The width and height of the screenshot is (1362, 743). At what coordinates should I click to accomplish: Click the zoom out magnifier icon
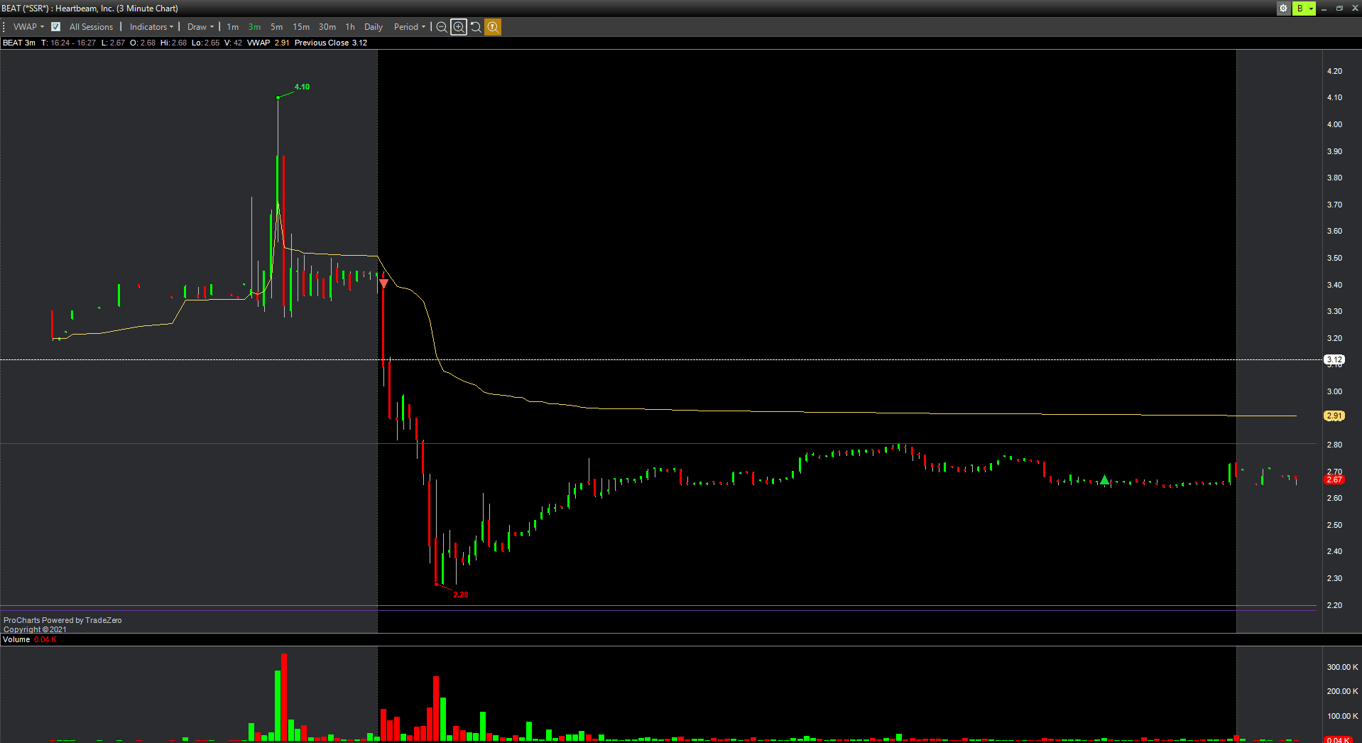(442, 27)
